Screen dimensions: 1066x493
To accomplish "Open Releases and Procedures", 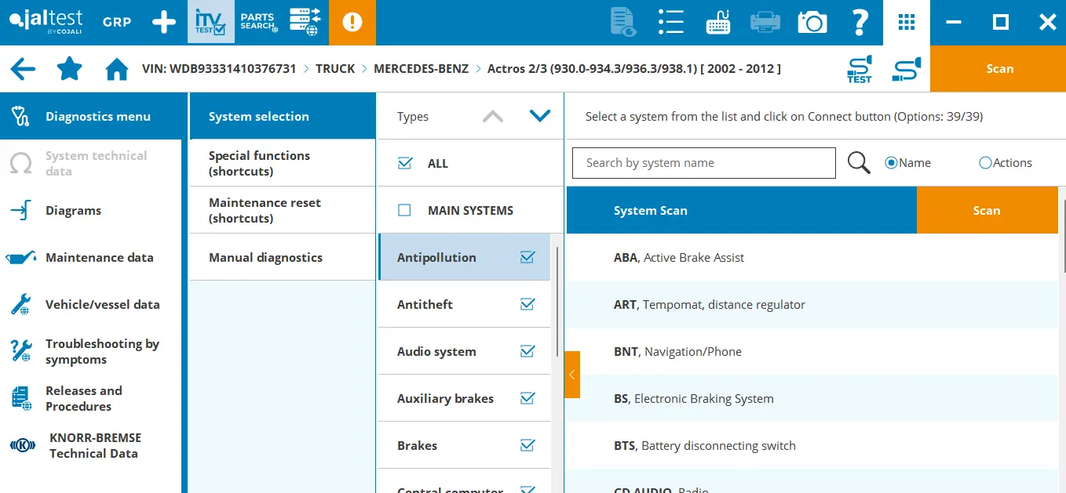I will [90, 398].
